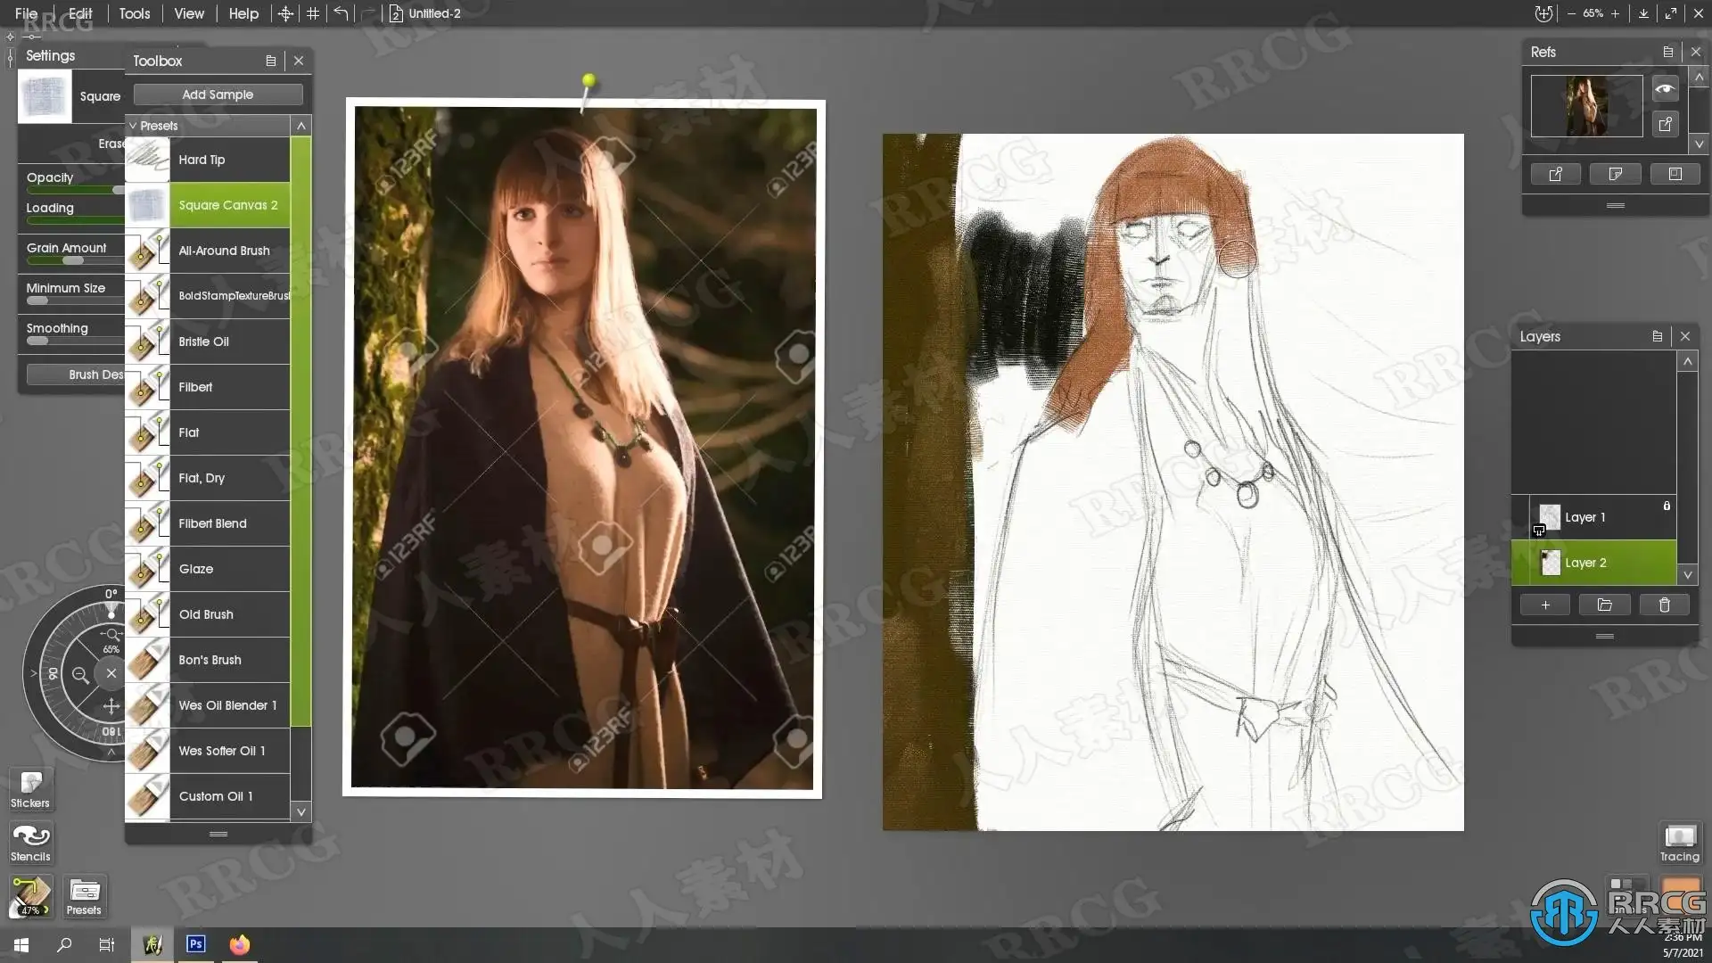Open the Tools menu
This screenshot has height=963, width=1712.
pyautogui.click(x=135, y=13)
